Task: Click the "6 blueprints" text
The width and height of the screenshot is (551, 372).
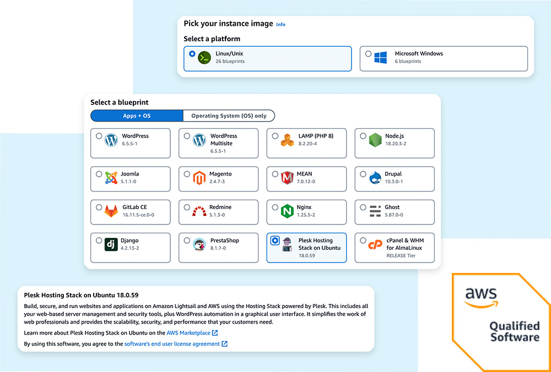Action: point(408,62)
